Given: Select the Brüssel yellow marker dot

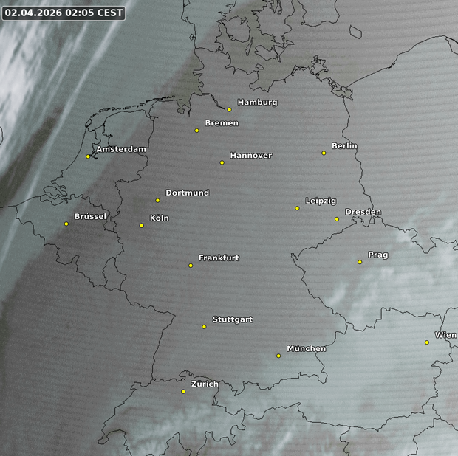Looking at the screenshot, I should pyautogui.click(x=66, y=224).
